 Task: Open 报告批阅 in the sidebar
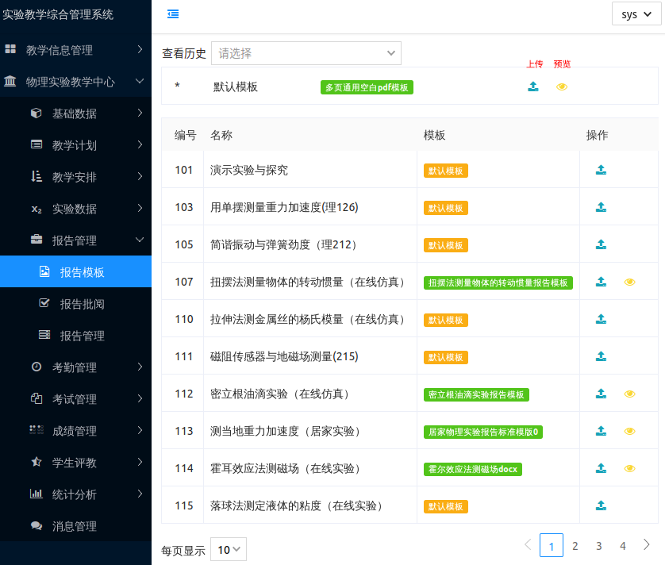click(83, 304)
